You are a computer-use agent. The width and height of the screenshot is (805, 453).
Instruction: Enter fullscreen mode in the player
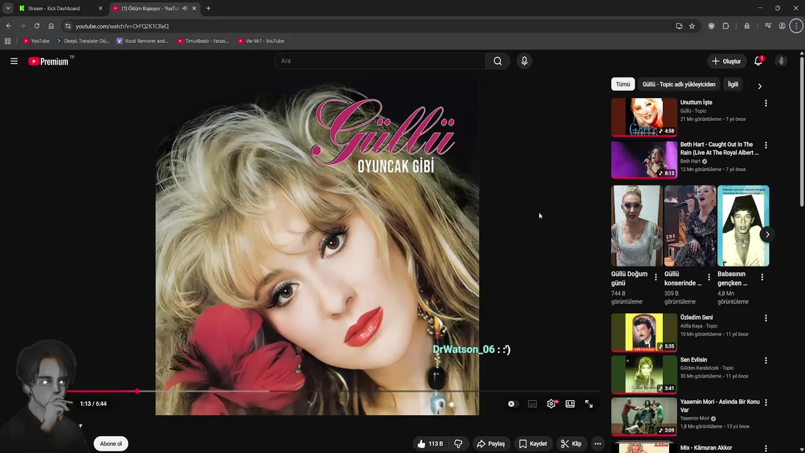pos(589,404)
